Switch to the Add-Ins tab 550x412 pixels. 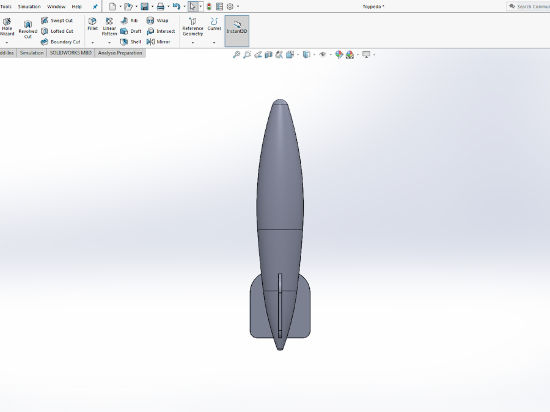coord(7,53)
